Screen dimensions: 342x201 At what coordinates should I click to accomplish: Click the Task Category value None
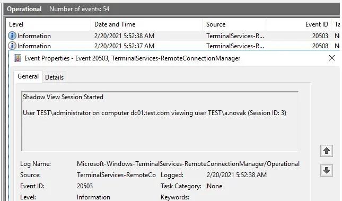[x=215, y=186]
